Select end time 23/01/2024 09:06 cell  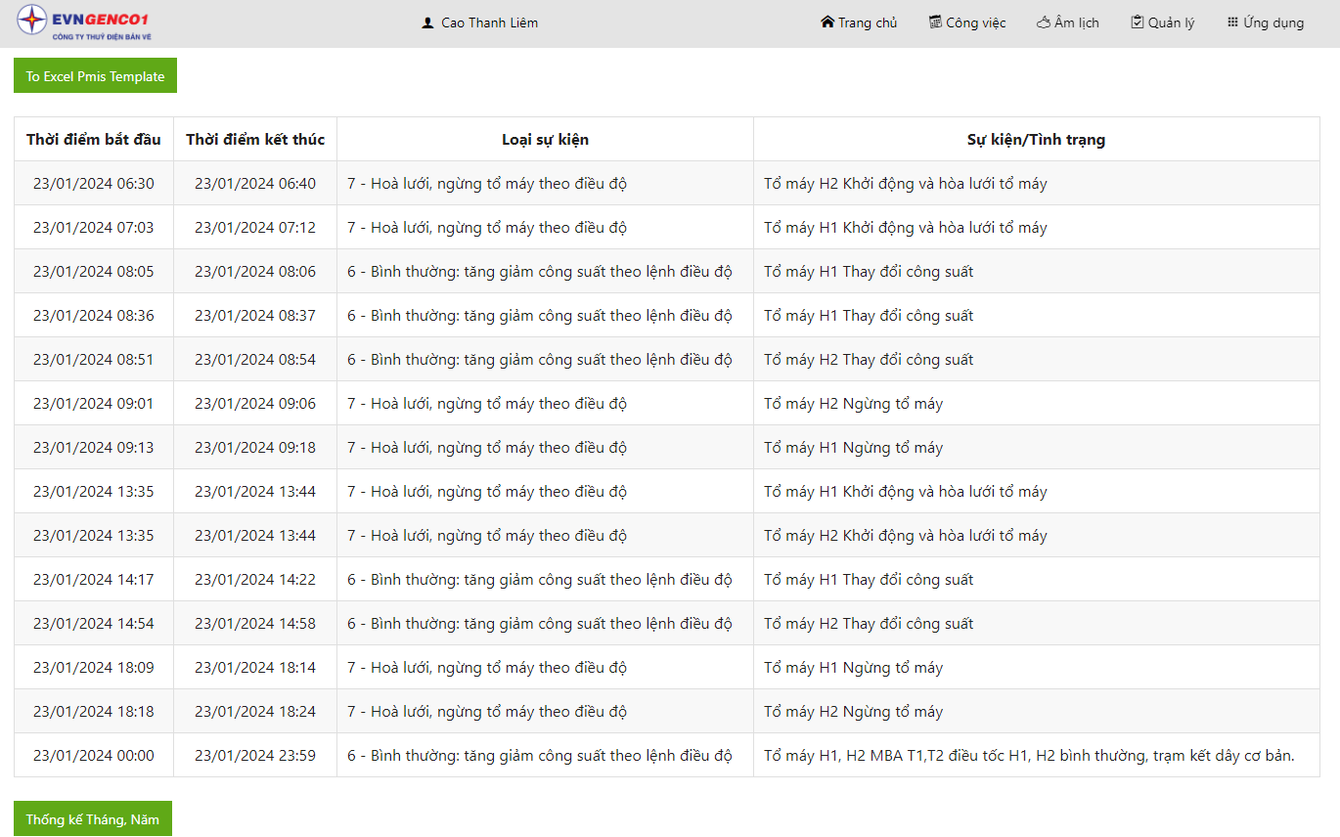(x=255, y=403)
